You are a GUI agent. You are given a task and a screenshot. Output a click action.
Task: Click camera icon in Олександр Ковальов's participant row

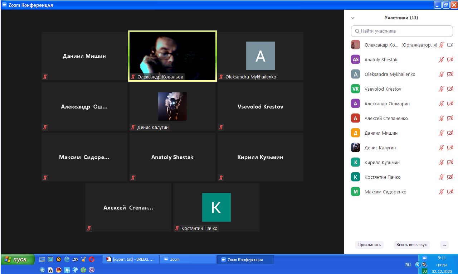(x=450, y=45)
